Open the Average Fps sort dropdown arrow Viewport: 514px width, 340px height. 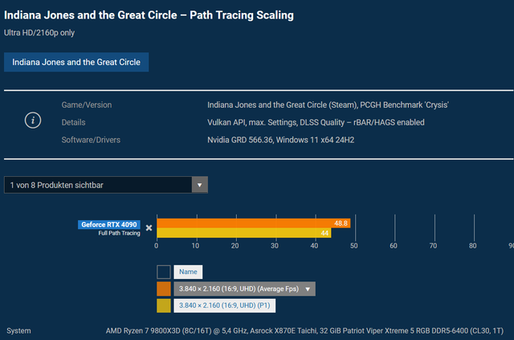(308, 289)
